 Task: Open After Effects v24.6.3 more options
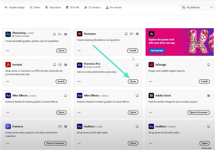79,112
